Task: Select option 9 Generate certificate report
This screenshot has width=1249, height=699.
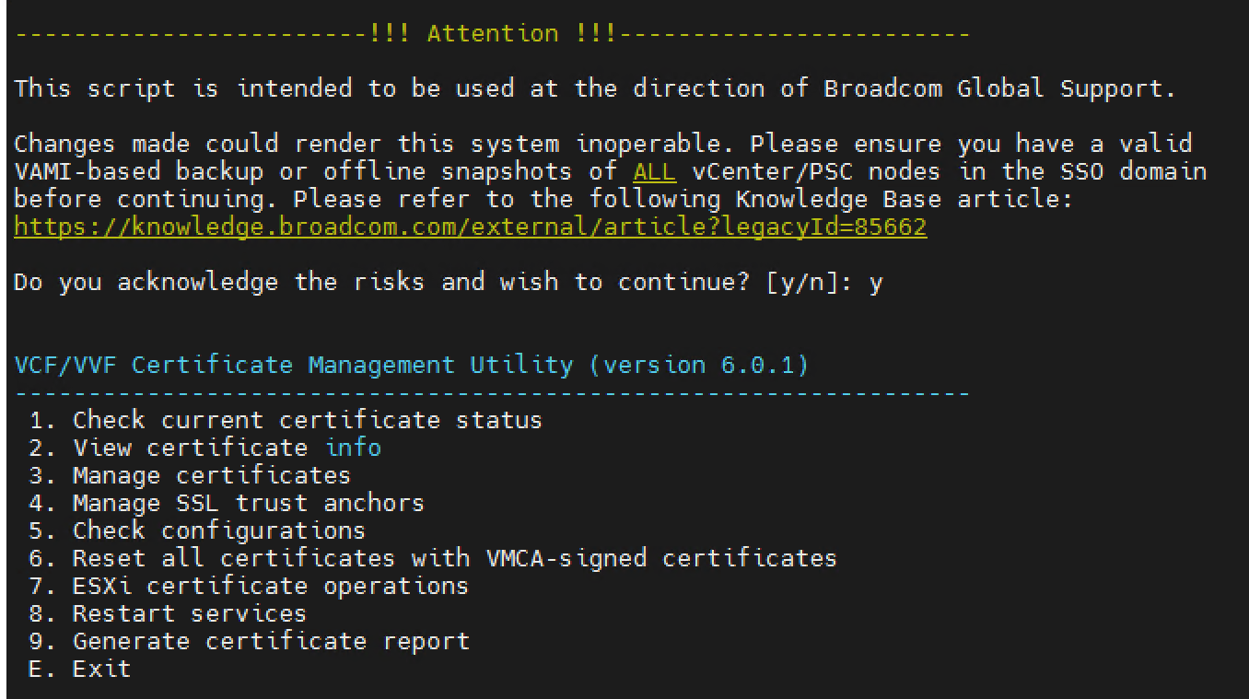Action: pos(249,642)
